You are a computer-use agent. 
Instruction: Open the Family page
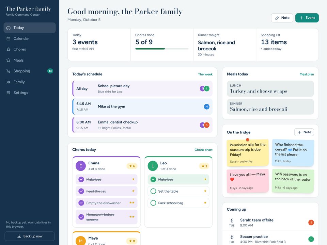coord(30,82)
